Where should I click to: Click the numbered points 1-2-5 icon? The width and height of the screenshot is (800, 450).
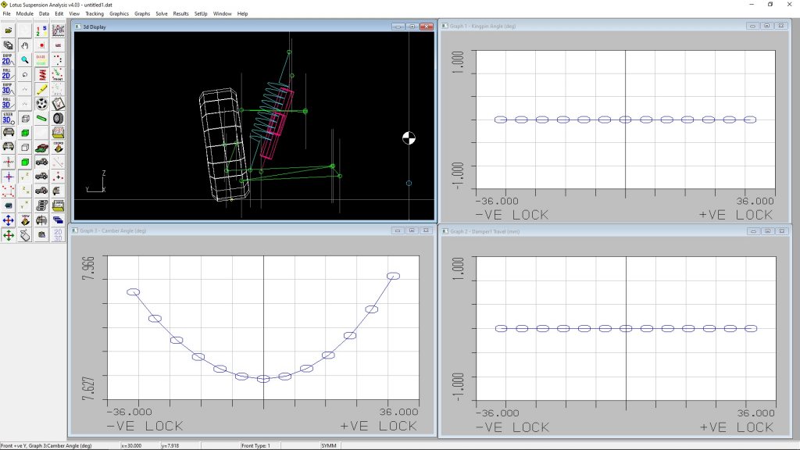[41, 30]
